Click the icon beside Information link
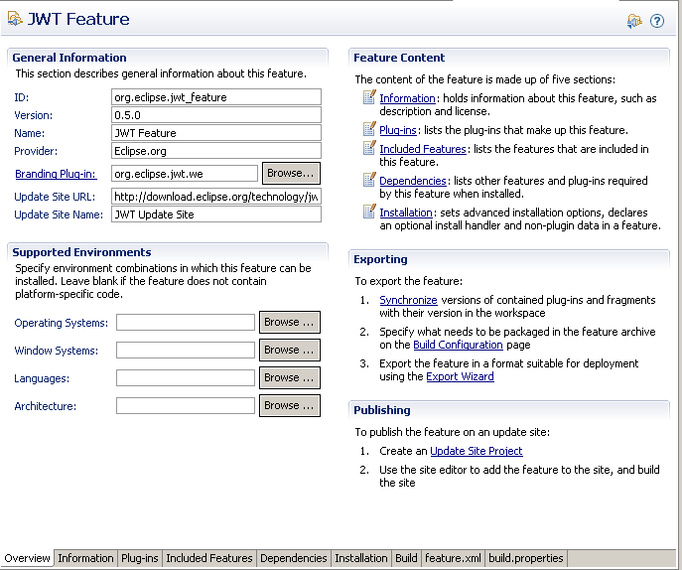Image resolution: width=682 pixels, height=570 pixels. 369,97
